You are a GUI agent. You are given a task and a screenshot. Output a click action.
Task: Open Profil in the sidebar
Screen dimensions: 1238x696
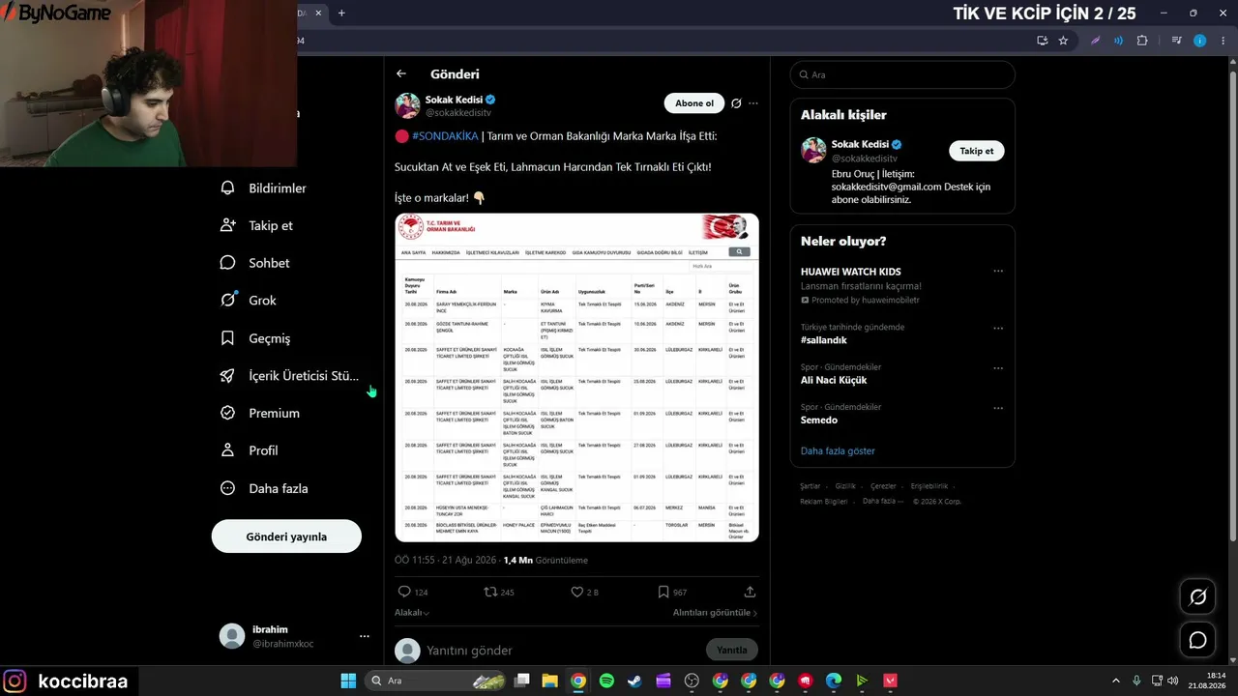pyautogui.click(x=249, y=450)
